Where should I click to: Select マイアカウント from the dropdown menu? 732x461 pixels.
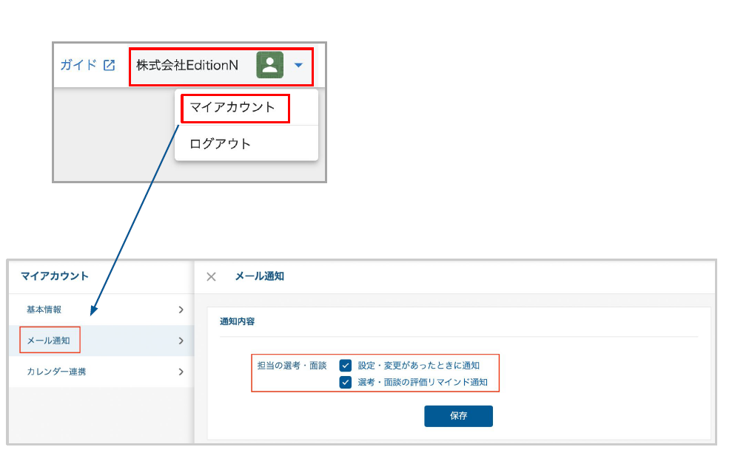(x=232, y=107)
